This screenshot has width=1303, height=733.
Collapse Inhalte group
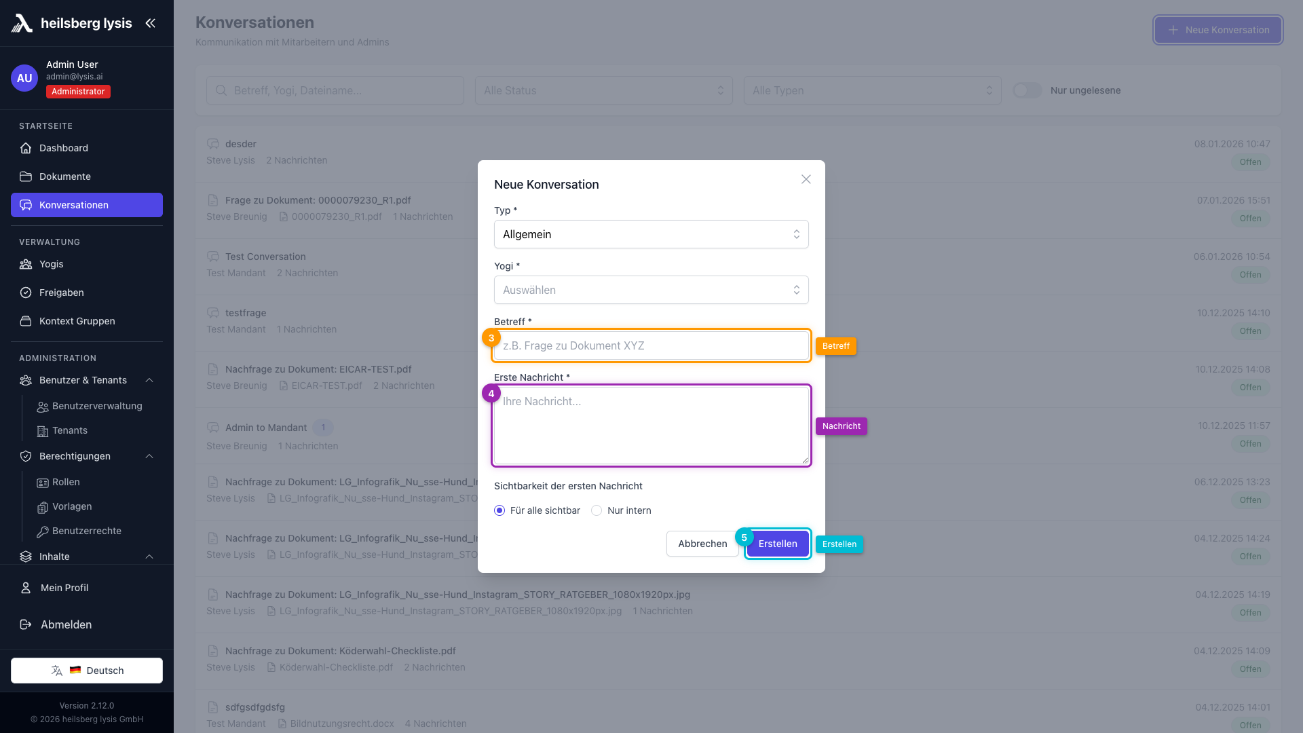click(87, 557)
